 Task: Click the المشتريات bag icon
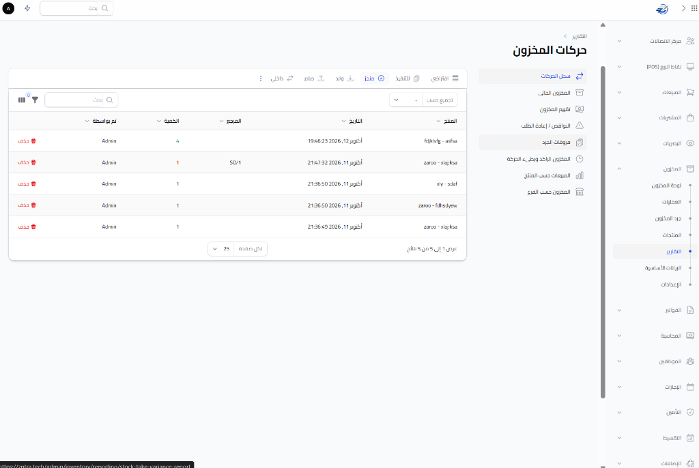tap(690, 117)
